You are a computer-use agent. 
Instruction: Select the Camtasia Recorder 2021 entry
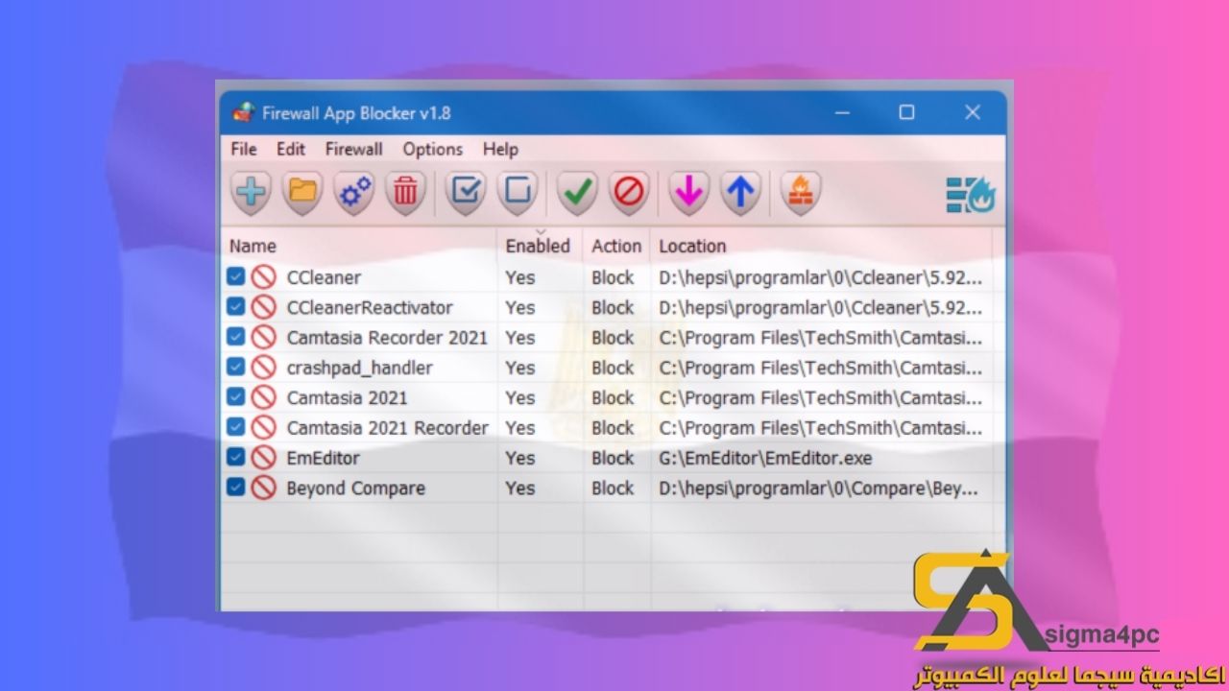[387, 338]
